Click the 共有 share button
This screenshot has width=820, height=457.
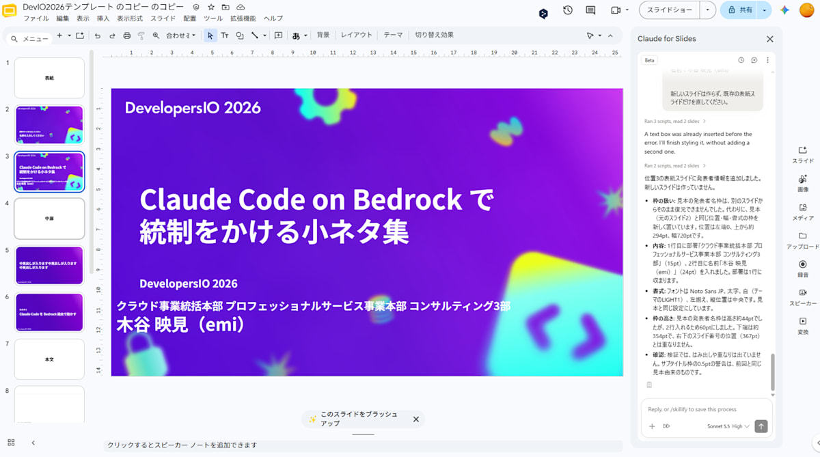[739, 10]
